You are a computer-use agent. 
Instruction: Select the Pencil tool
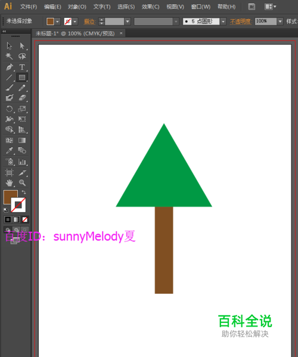tap(22, 88)
